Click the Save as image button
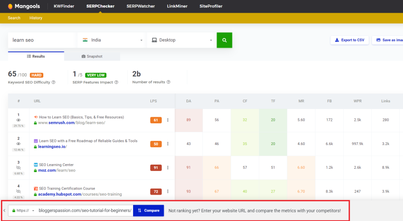This screenshot has height=221, width=403. [388, 40]
